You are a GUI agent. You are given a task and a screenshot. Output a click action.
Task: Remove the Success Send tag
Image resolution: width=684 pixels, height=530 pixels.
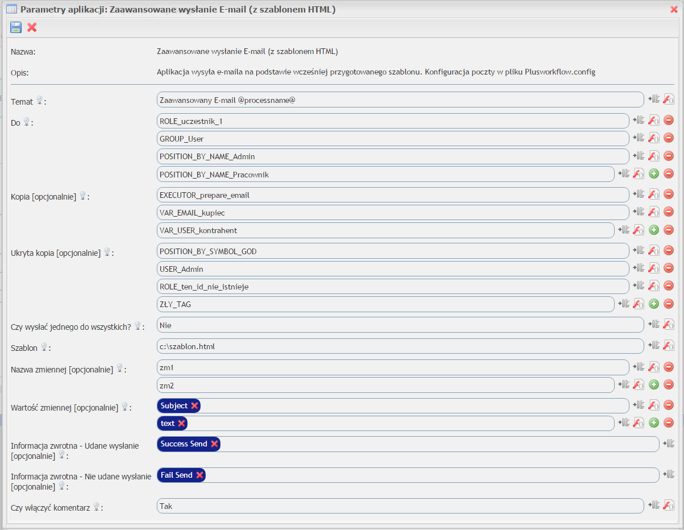pos(214,444)
